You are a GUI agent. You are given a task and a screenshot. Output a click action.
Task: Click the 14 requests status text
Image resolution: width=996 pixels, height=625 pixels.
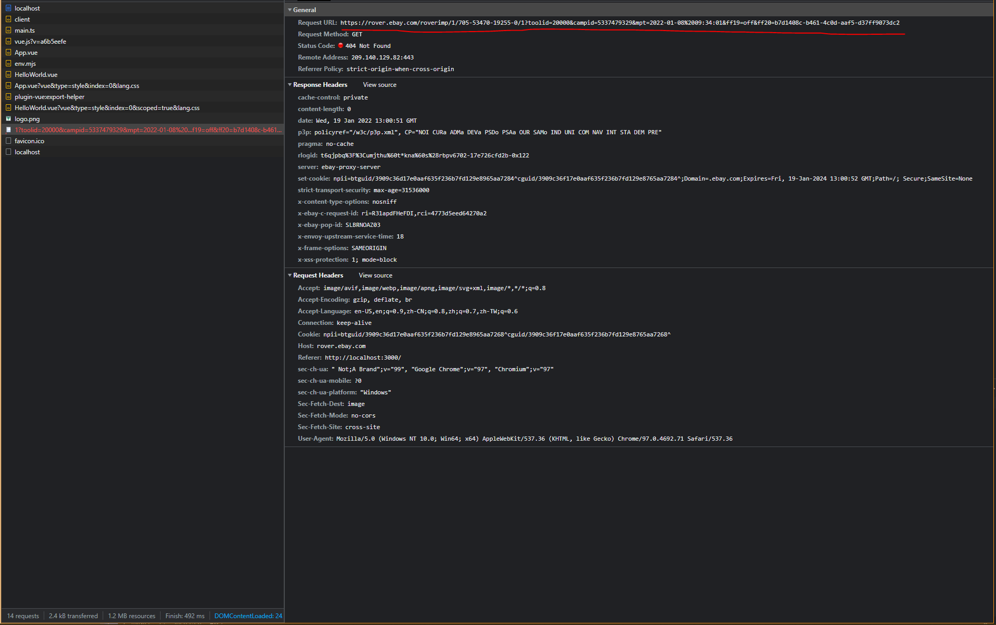(x=23, y=616)
